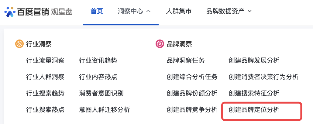Click the pink 品牌洞察 spiral icon

click(160, 44)
